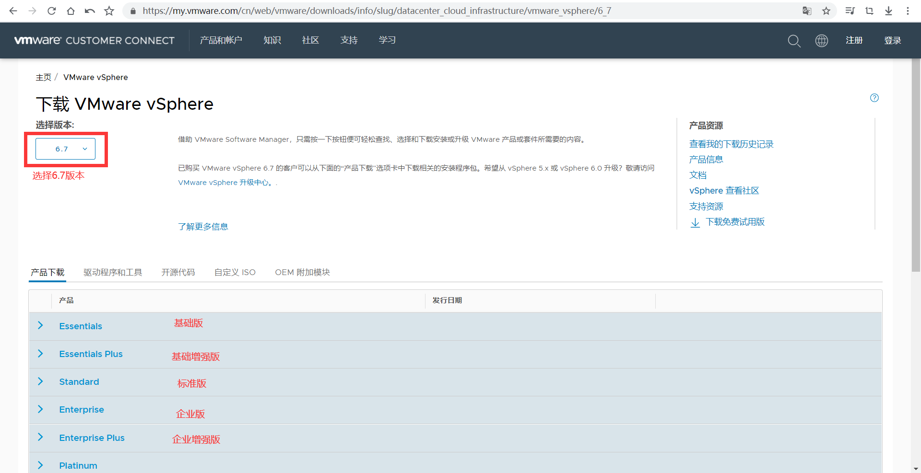Click VMware vSphere in the breadcrumb
921x473 pixels.
point(95,77)
